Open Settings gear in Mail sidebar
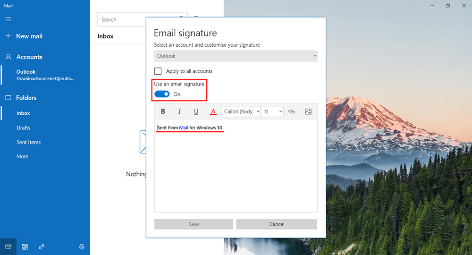 [x=82, y=247]
